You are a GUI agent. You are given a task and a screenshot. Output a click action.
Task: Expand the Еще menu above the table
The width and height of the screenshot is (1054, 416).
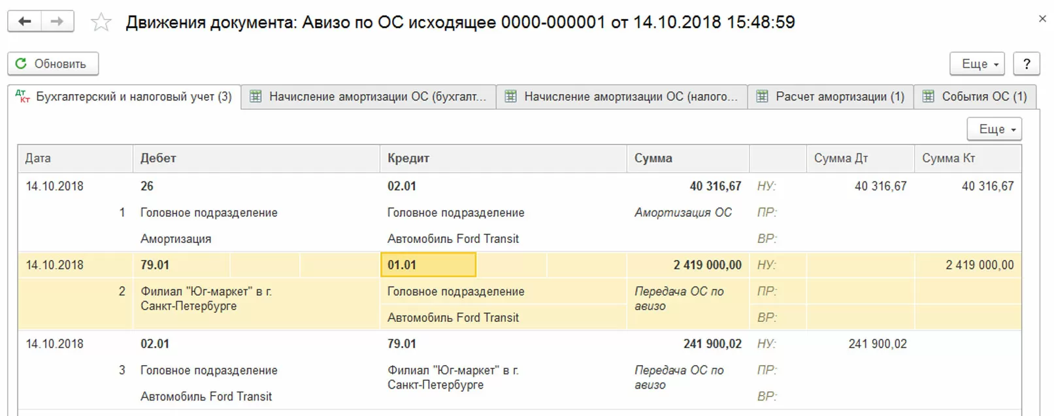click(x=994, y=129)
